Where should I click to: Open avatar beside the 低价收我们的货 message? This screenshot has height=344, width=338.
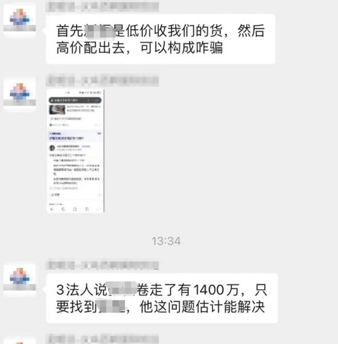(x=19, y=20)
